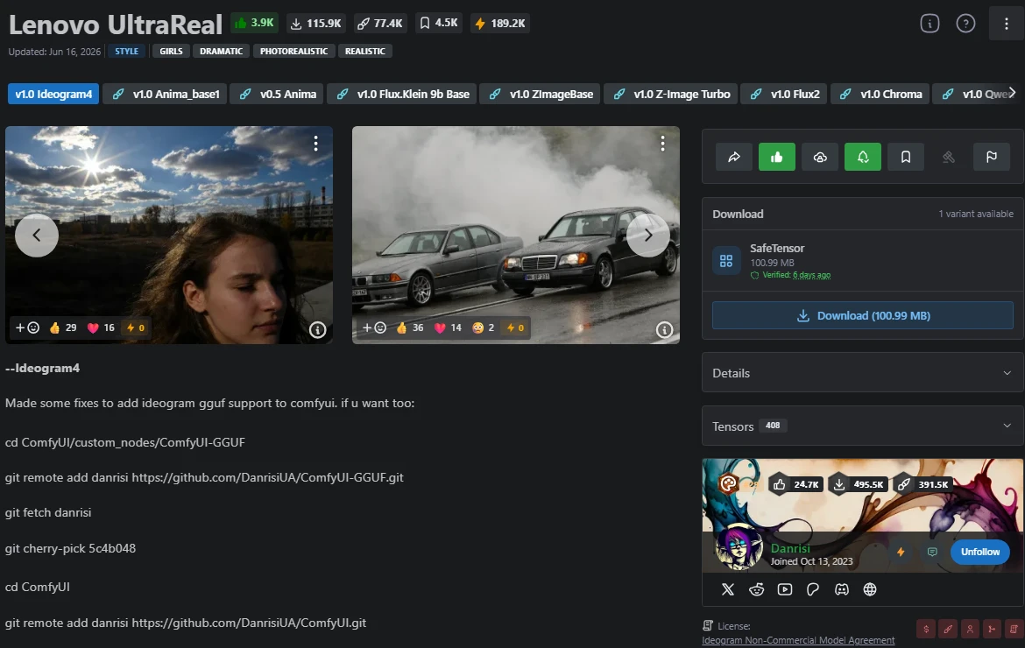
Task: Open chat with Danrisi icon
Action: click(932, 552)
